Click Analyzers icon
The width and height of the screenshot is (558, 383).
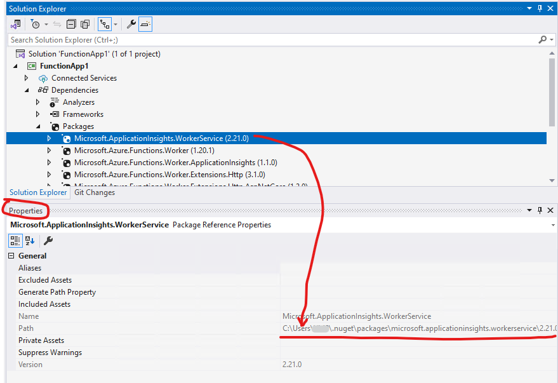click(54, 102)
